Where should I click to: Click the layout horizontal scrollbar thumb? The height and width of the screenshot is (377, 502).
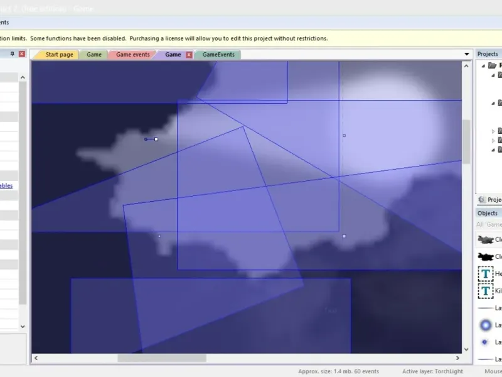click(162, 358)
